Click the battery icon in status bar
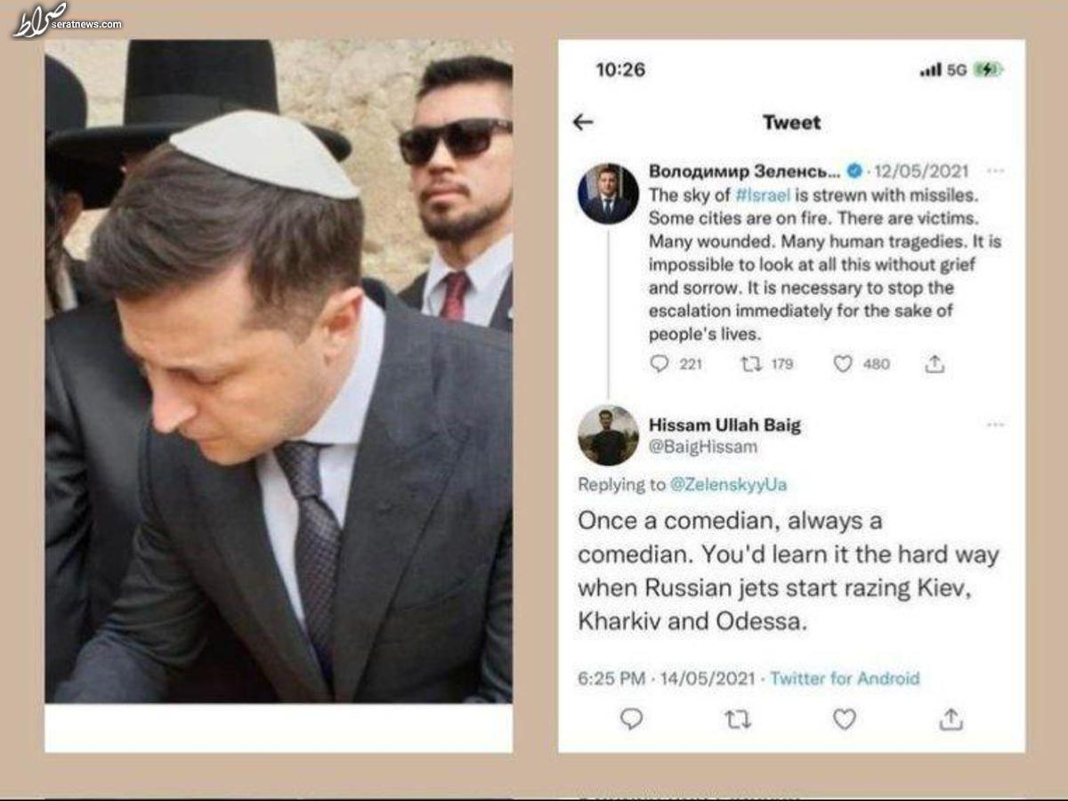Image resolution: width=1068 pixels, height=801 pixels. pos(988,69)
